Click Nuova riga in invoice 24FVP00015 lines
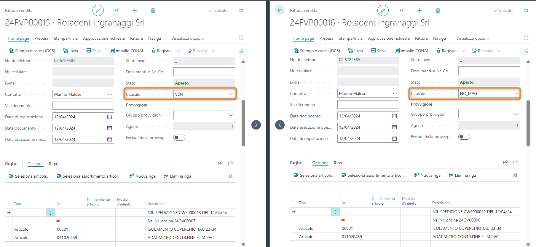 tap(143, 176)
